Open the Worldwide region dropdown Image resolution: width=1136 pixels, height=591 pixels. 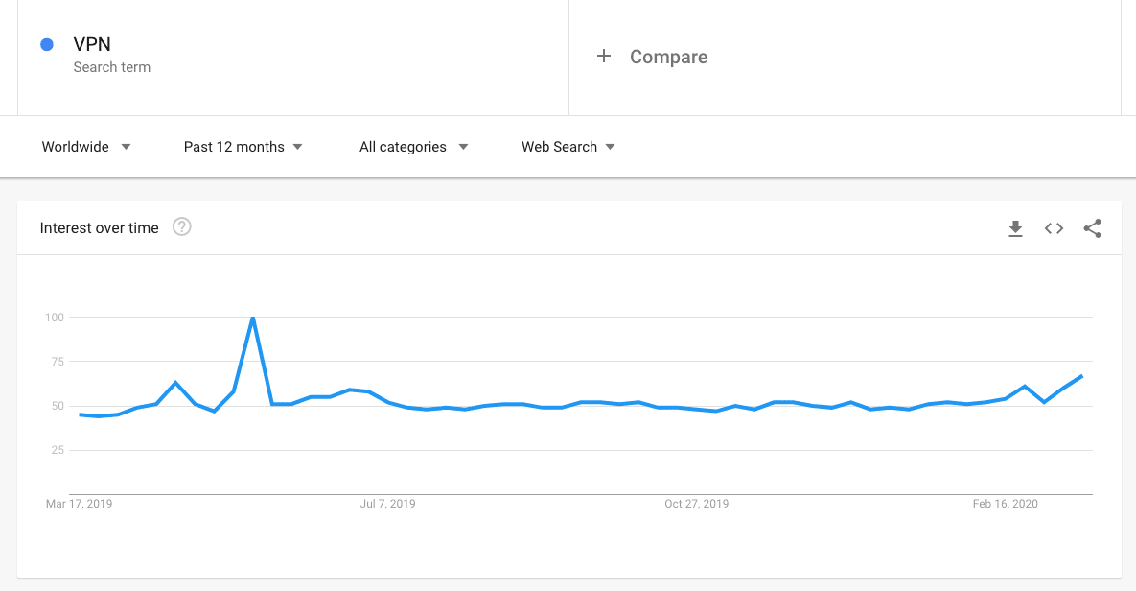coord(86,147)
